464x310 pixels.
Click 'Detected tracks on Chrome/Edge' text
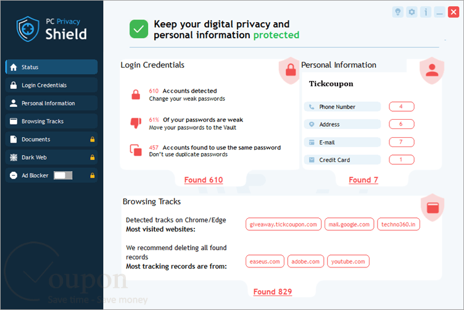(176, 220)
